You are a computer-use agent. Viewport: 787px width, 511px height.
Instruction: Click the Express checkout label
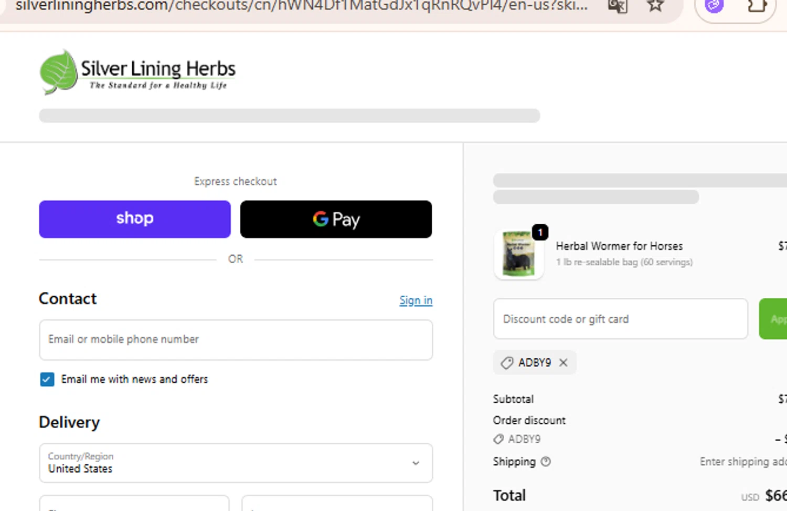pyautogui.click(x=236, y=181)
